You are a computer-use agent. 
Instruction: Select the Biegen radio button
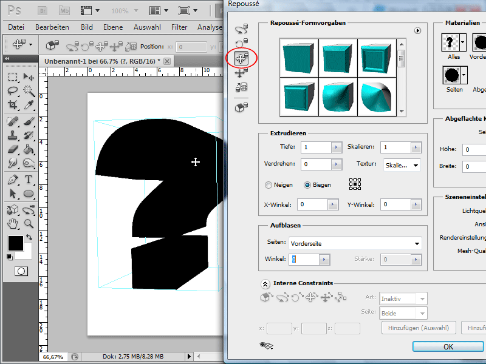coord(307,185)
